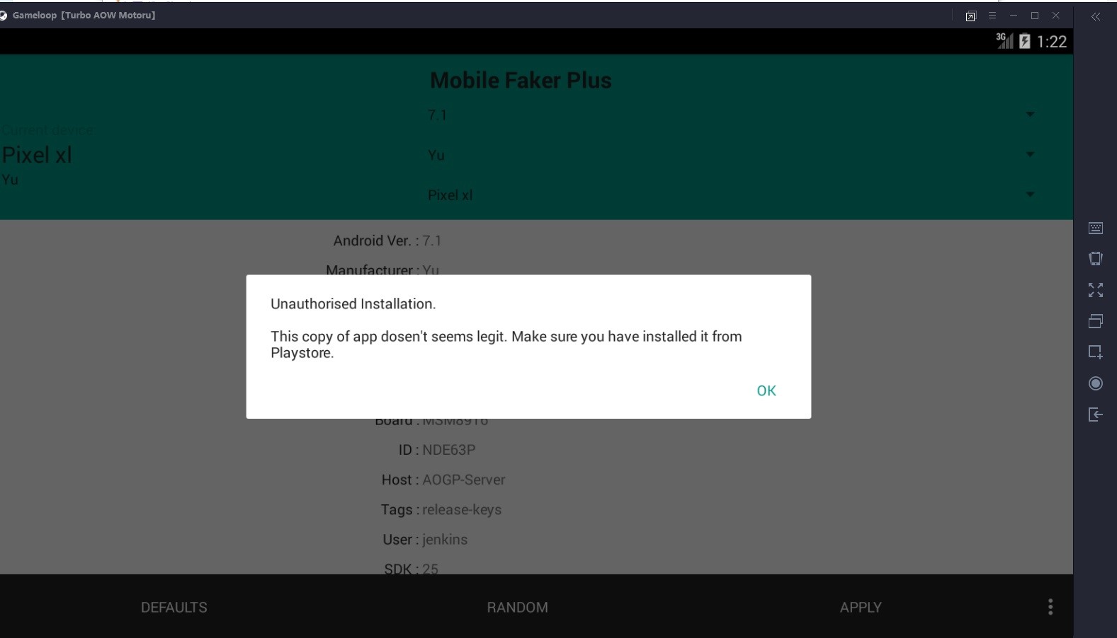The image size is (1117, 638).
Task: Click the ID value NDE63P
Action: pyautogui.click(x=449, y=450)
